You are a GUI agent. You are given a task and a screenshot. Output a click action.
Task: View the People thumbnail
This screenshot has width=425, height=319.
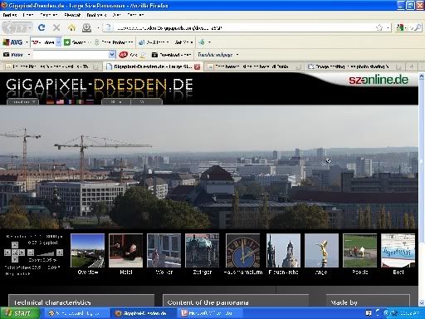(x=359, y=251)
